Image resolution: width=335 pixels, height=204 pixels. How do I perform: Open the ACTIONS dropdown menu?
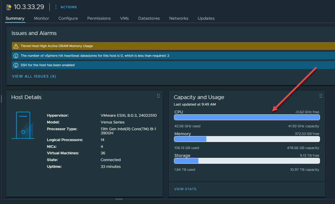(68, 7)
